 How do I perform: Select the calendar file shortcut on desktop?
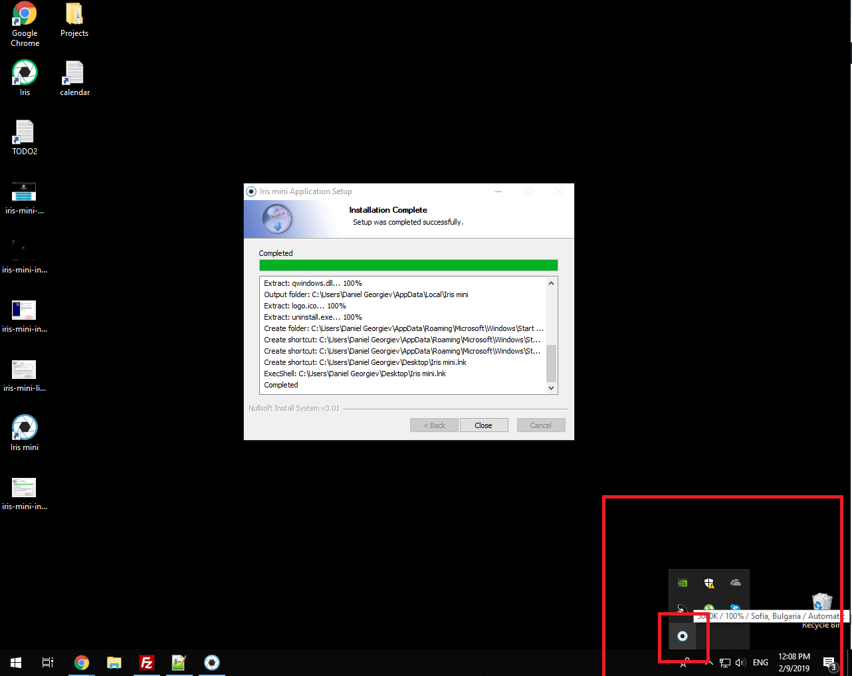coord(74,78)
